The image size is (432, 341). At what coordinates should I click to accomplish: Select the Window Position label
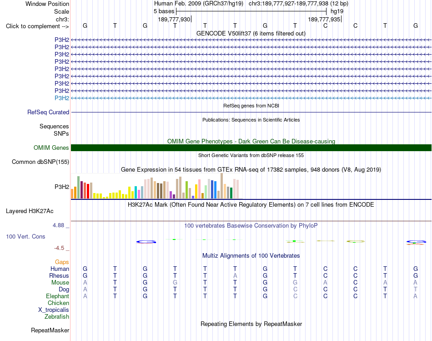tap(47, 4)
